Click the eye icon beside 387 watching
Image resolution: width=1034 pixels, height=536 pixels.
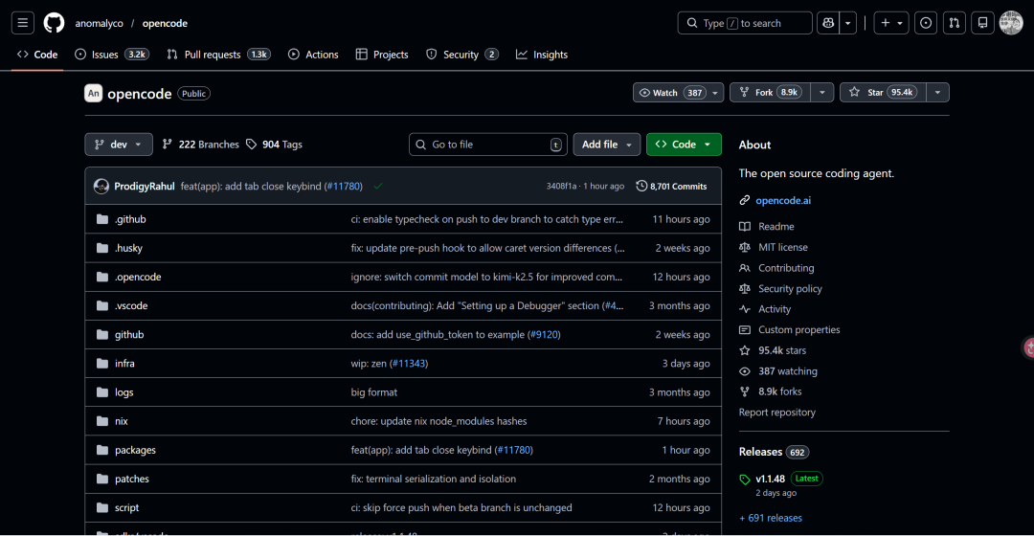point(745,371)
